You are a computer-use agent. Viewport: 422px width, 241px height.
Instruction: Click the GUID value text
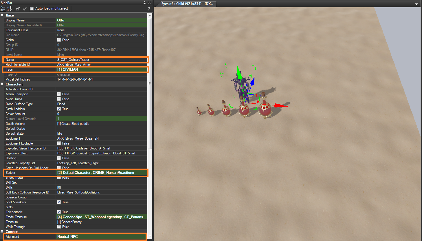pyautogui.click(x=86, y=50)
